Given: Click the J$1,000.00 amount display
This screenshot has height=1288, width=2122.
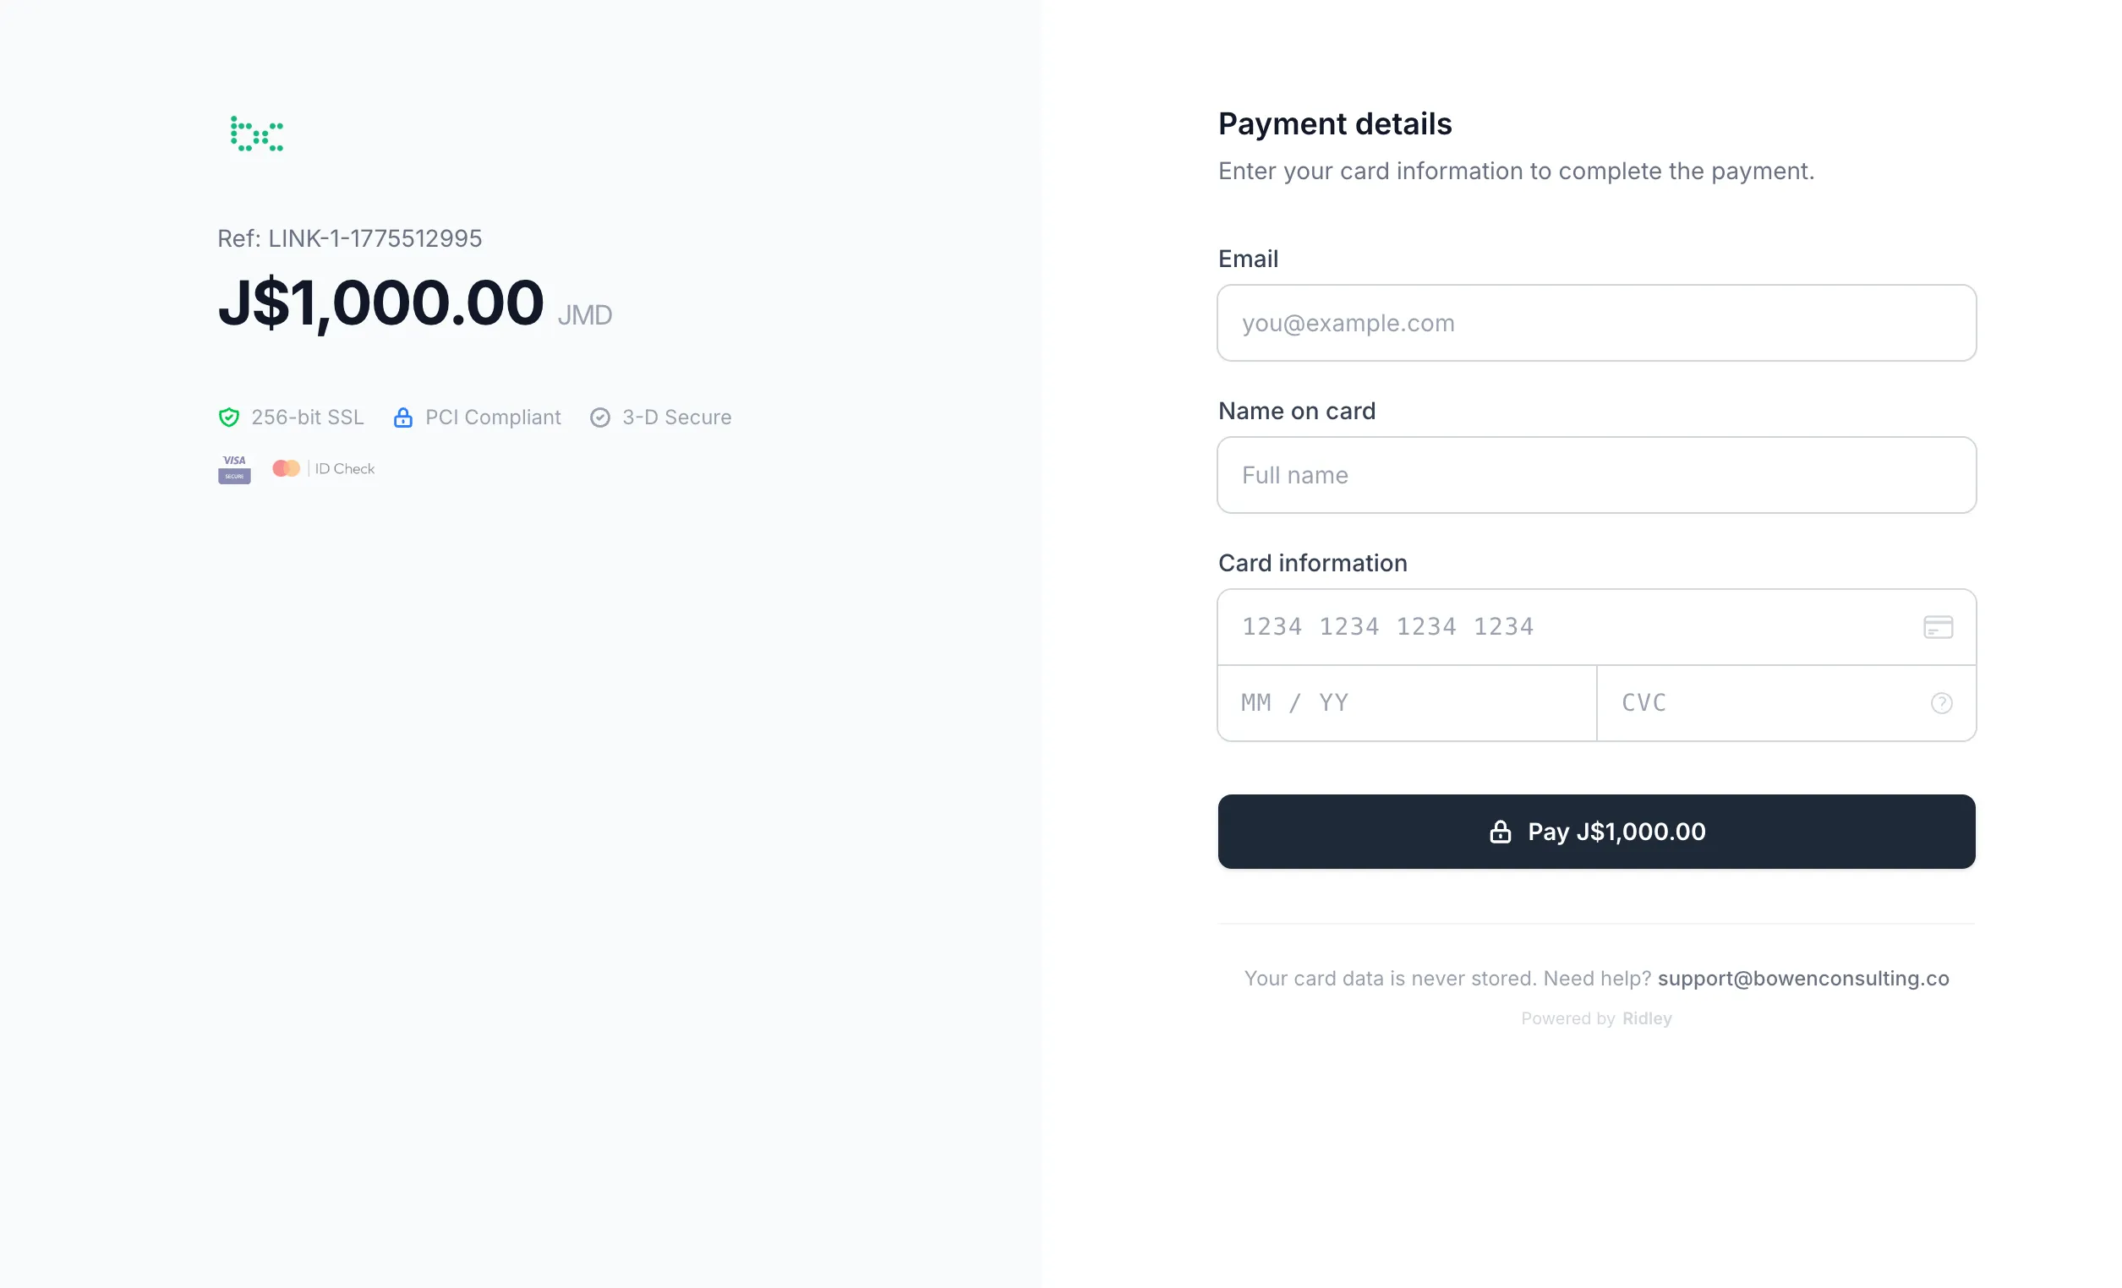Looking at the screenshot, I should (381, 303).
